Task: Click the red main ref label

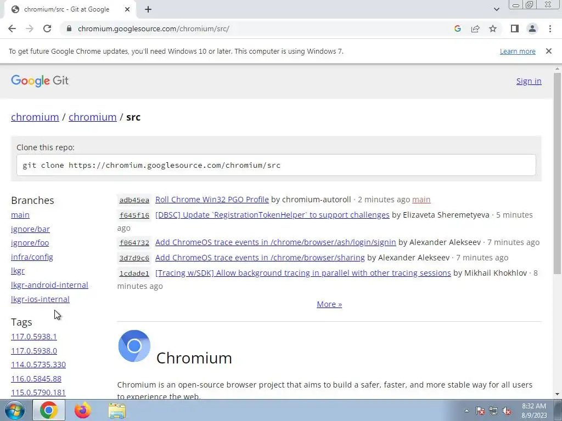Action: pyautogui.click(x=421, y=200)
